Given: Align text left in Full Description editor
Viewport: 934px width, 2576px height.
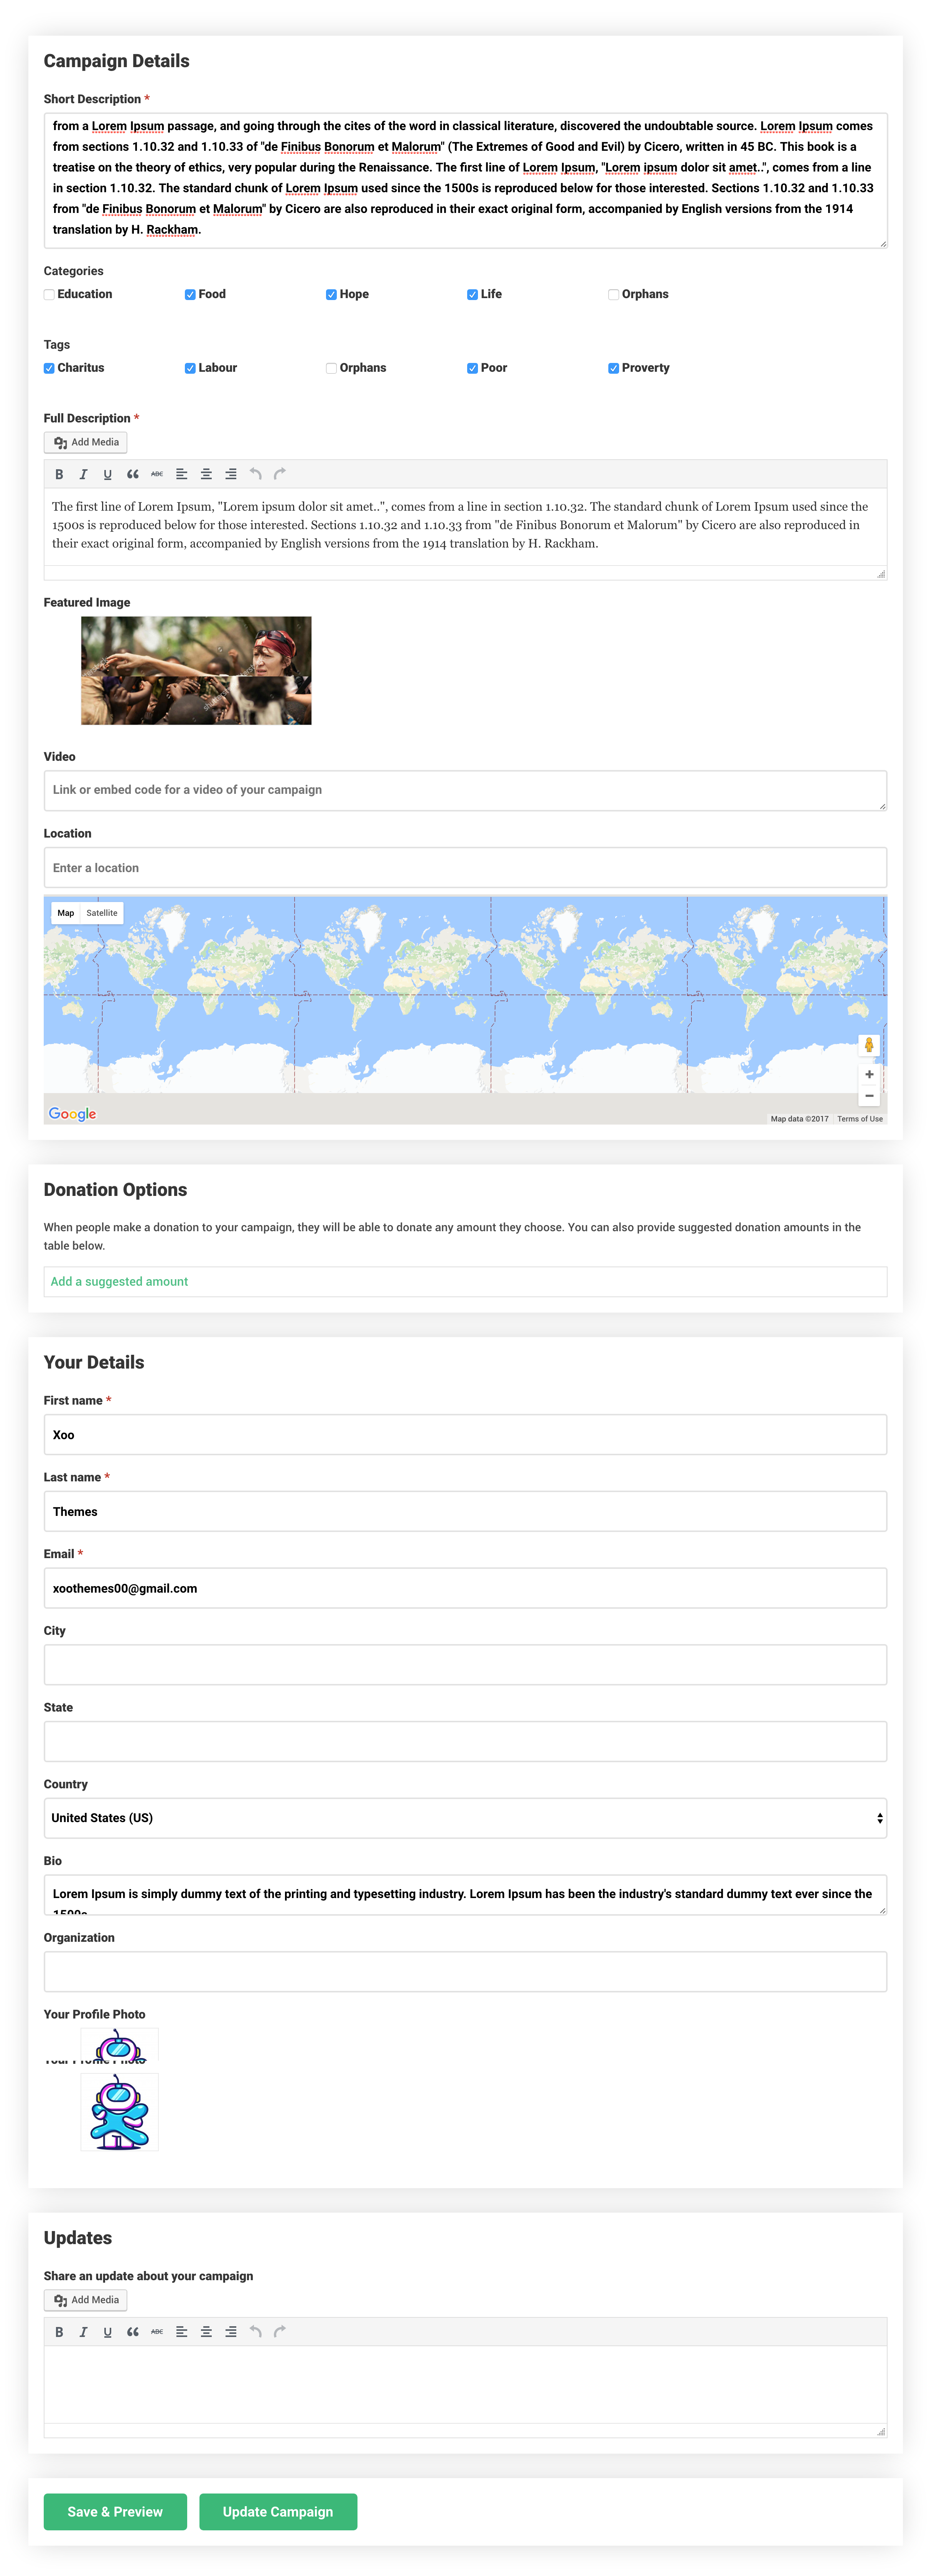Looking at the screenshot, I should (181, 474).
